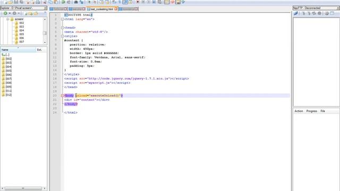Click the Redo toolbar icon
Image resolution: width=340 pixels, height=191 pixels.
click(69, 2)
